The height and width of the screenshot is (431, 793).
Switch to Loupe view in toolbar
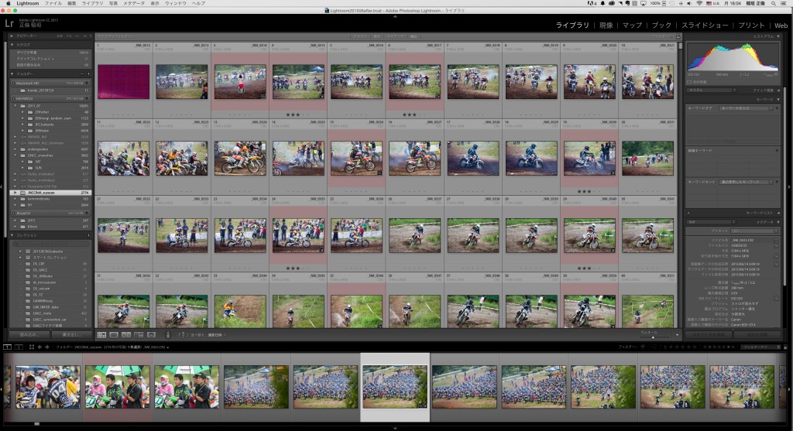pos(114,335)
